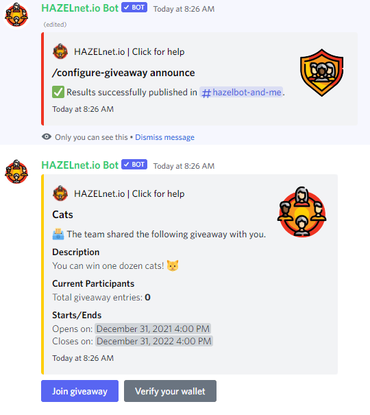Click the cat emoji in the description
Screen dimensions: 370x415
click(173, 265)
